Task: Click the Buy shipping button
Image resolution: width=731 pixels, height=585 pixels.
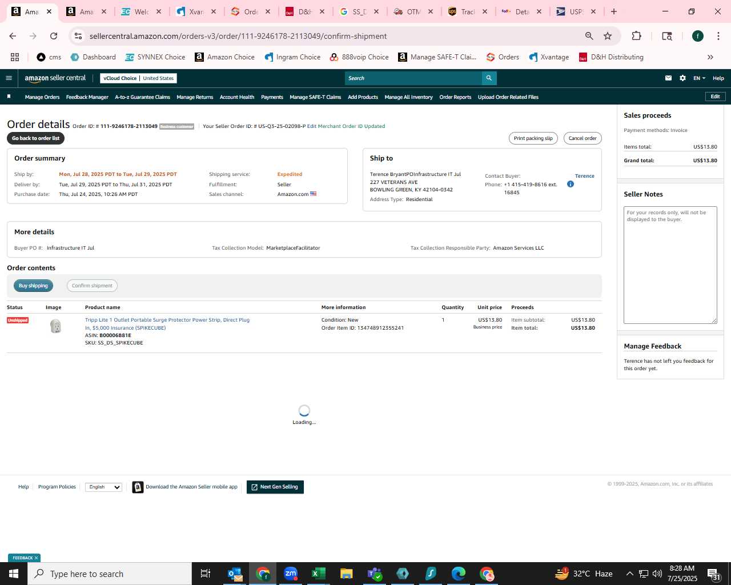Action: 33,286
